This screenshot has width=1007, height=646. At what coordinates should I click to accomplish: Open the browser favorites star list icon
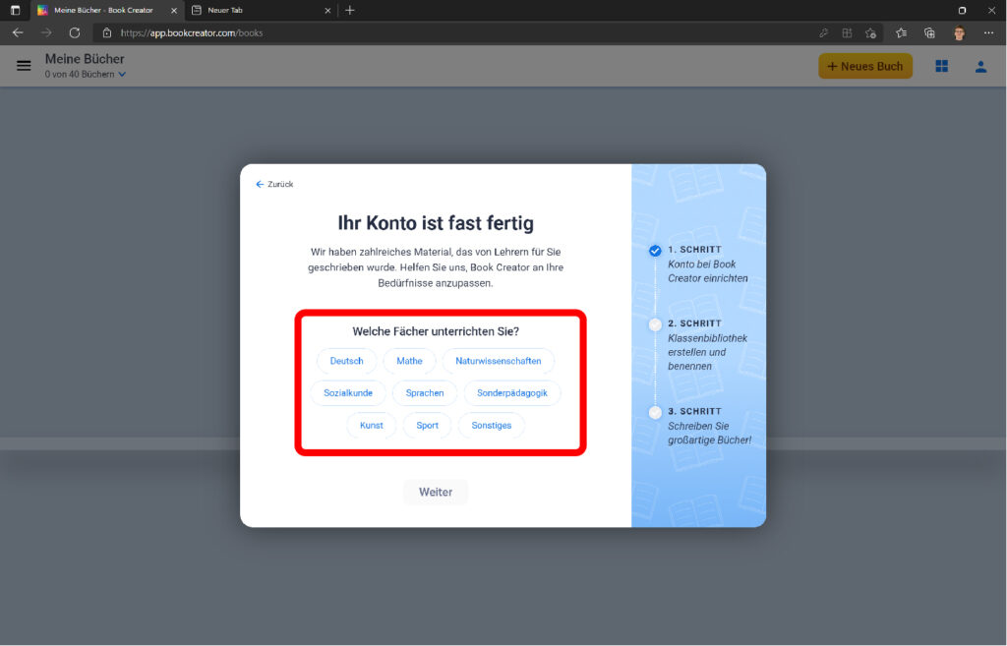tap(901, 32)
